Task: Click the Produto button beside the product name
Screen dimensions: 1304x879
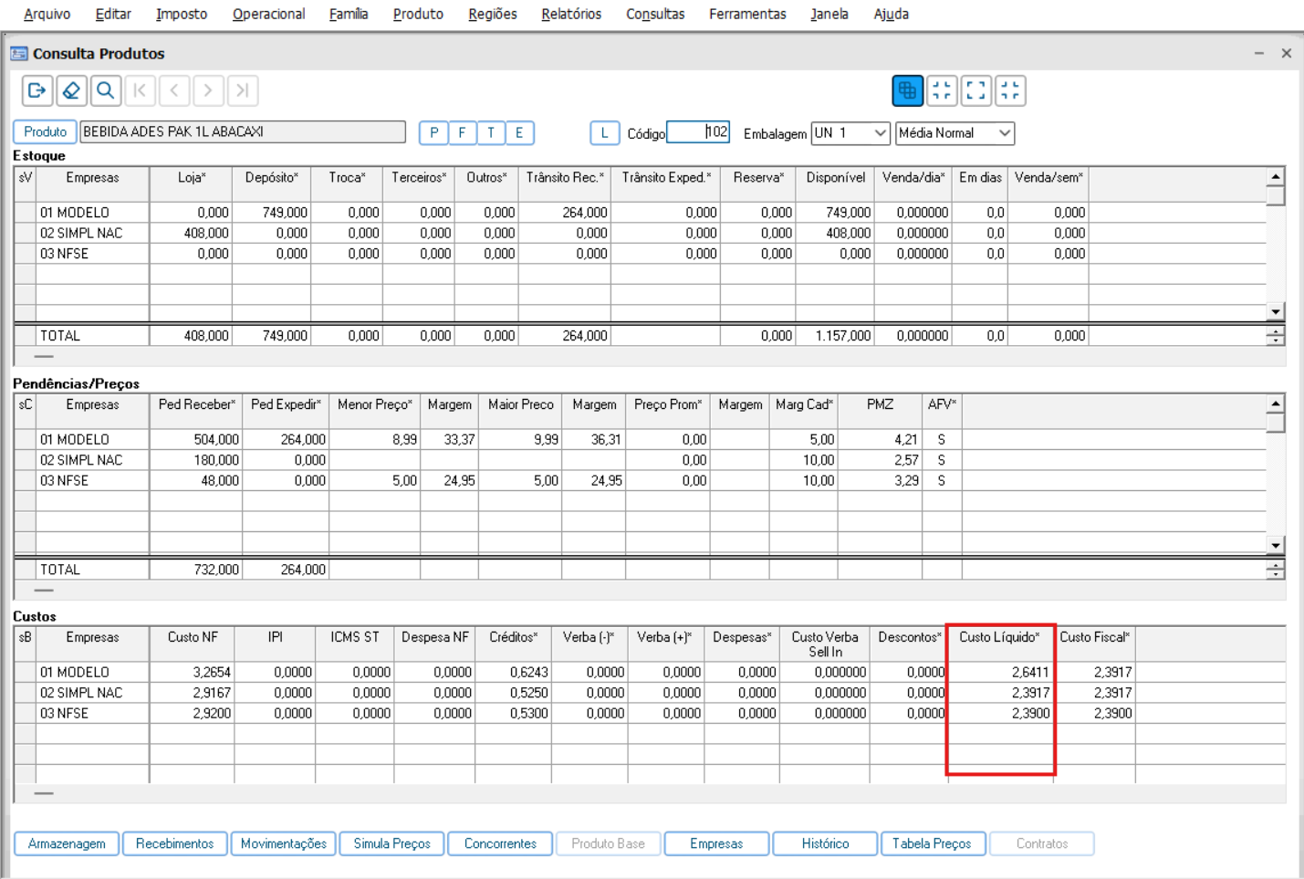Action: [x=45, y=132]
